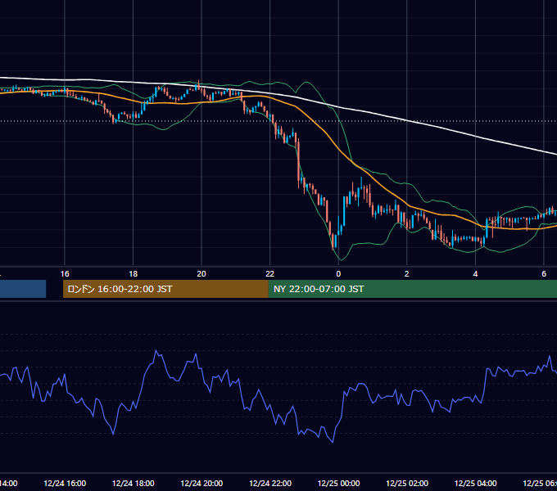Click the 12/25 02:00 date label
Image resolution: width=557 pixels, height=491 pixels.
pyautogui.click(x=407, y=483)
